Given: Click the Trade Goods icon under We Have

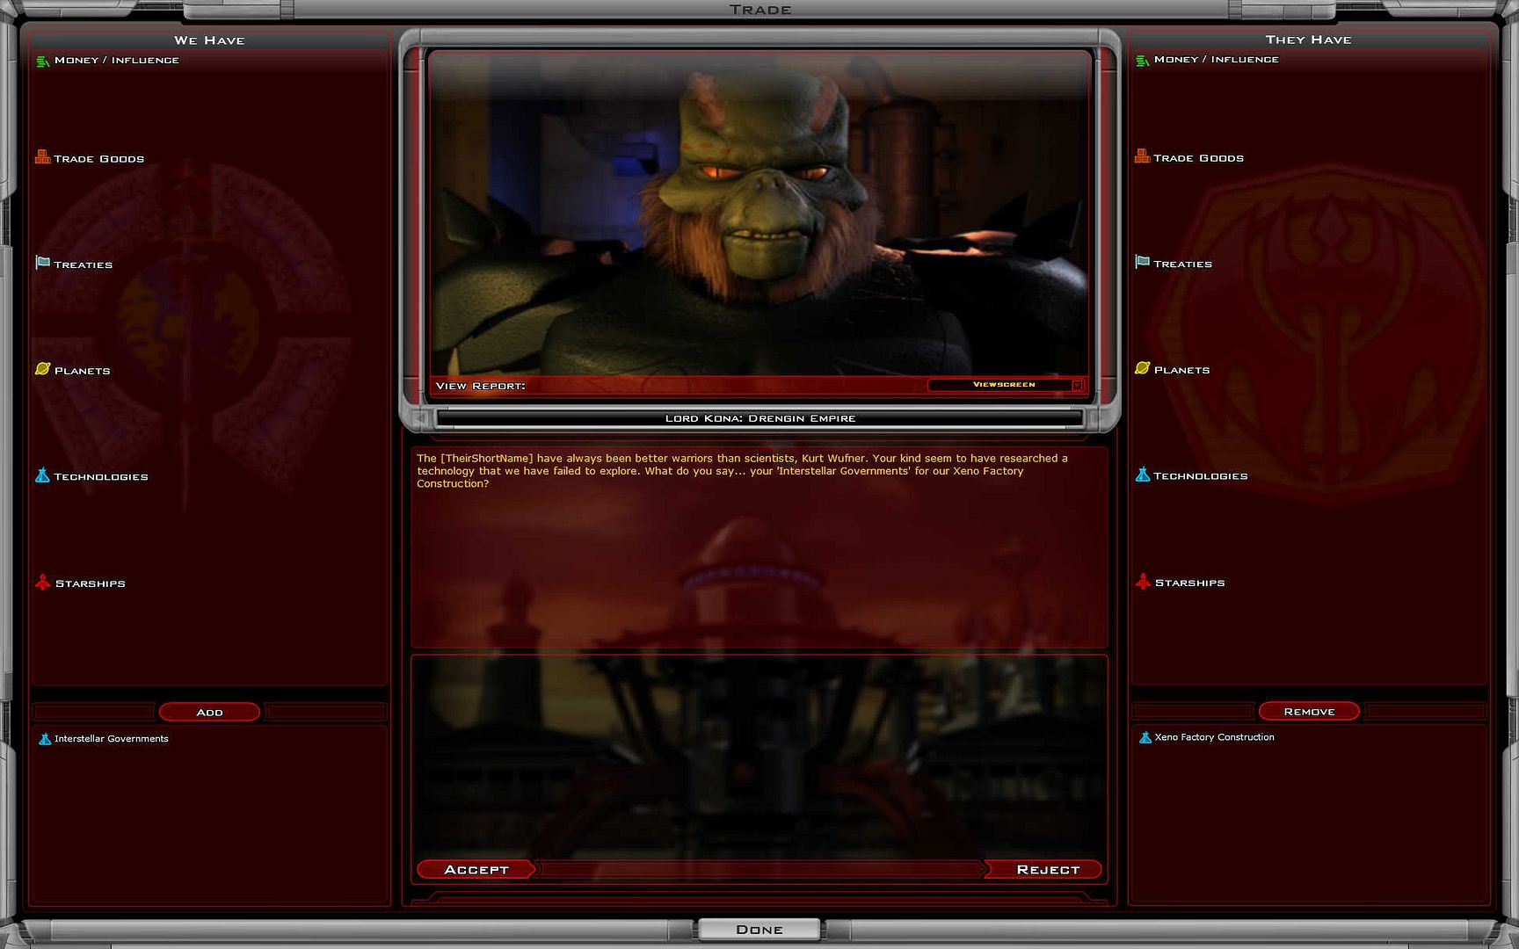Looking at the screenshot, I should coord(42,157).
